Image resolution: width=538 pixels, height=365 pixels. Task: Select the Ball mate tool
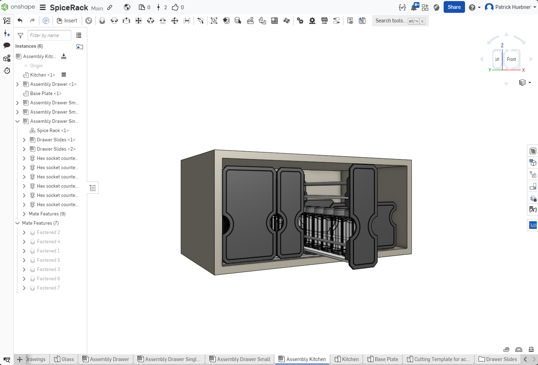click(x=175, y=21)
